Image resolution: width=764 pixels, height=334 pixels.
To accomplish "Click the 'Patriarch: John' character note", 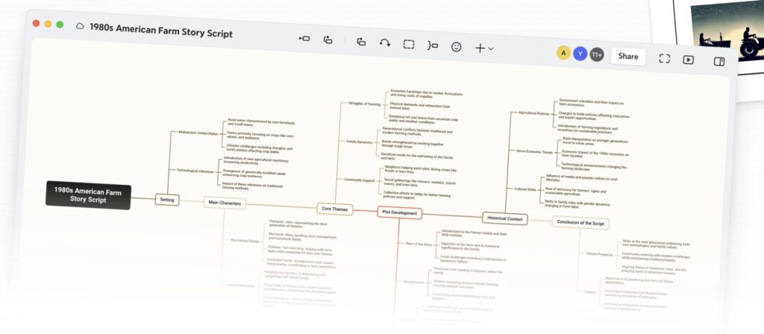I will click(298, 224).
